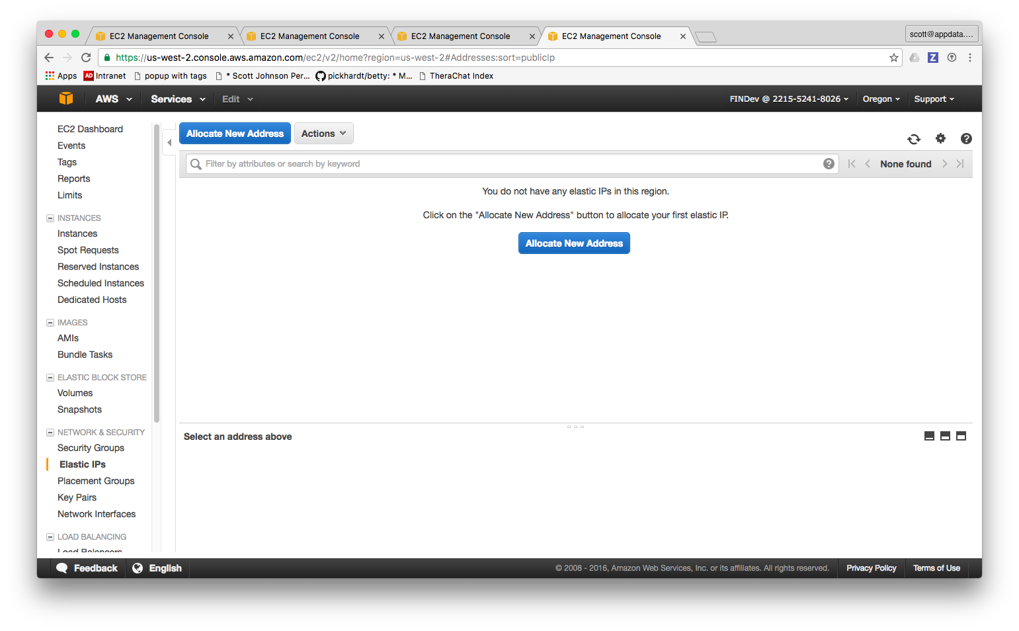Close the active EC2 Management Console tab

[683, 36]
